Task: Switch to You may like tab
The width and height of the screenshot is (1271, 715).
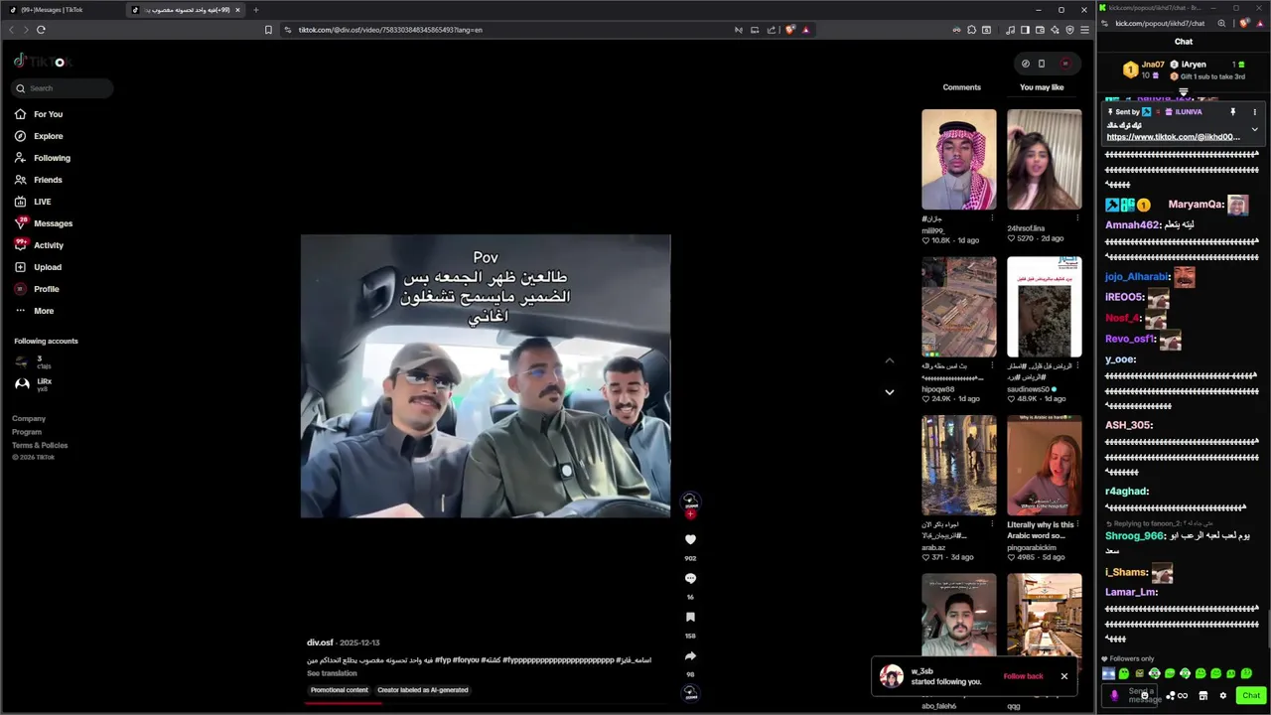Action: 1042,87
